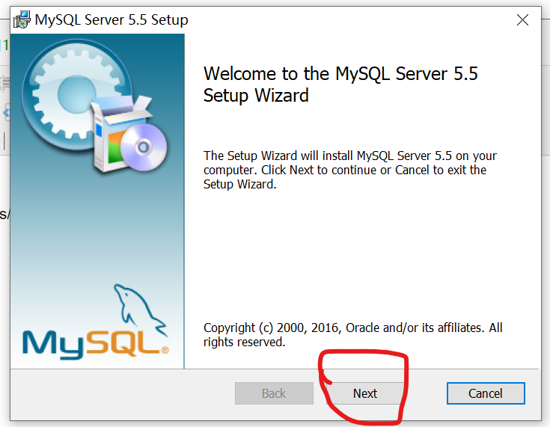Click the orange 'SQL' letters of the logo
Viewport: 550px width, 427px height.
point(123,342)
